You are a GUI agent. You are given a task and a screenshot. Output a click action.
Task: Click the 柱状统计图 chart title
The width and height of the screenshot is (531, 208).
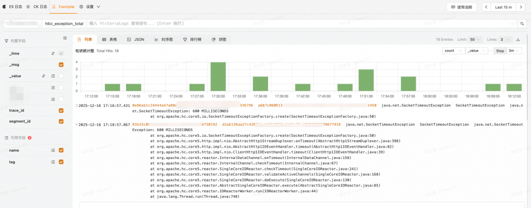tap(85, 51)
